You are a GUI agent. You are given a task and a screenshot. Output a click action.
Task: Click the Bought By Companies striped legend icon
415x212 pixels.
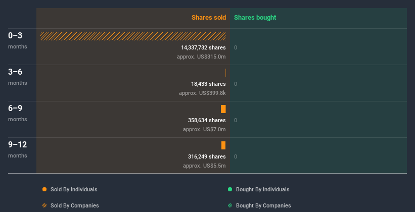pyautogui.click(x=230, y=205)
